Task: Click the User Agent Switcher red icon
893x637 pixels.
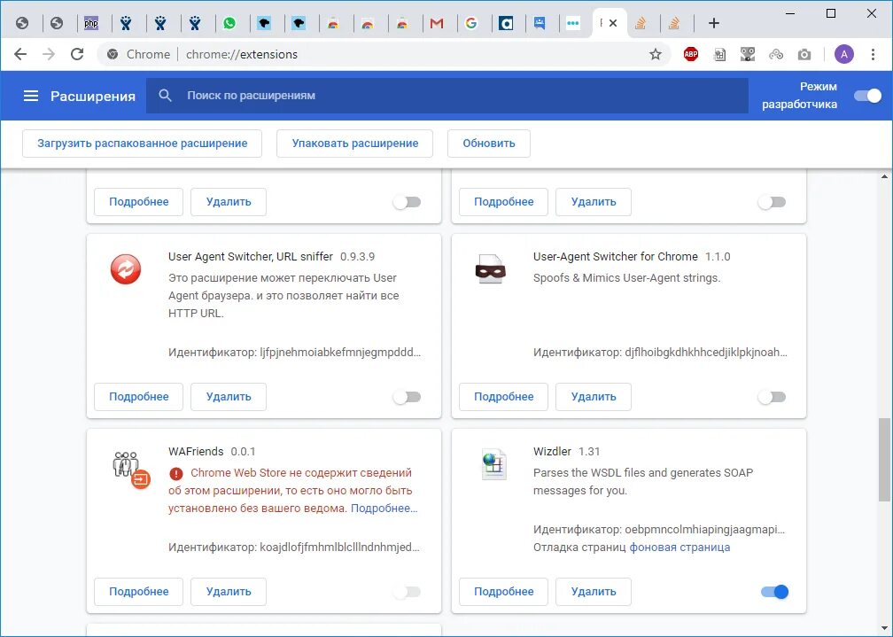Action: point(126,269)
